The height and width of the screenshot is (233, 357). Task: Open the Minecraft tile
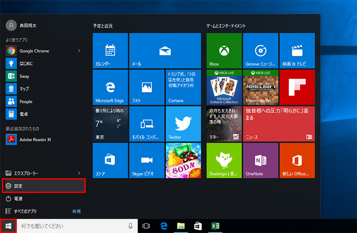260,87
